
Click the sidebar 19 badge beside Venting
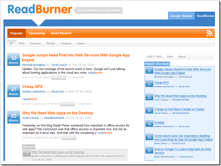tap(149, 124)
